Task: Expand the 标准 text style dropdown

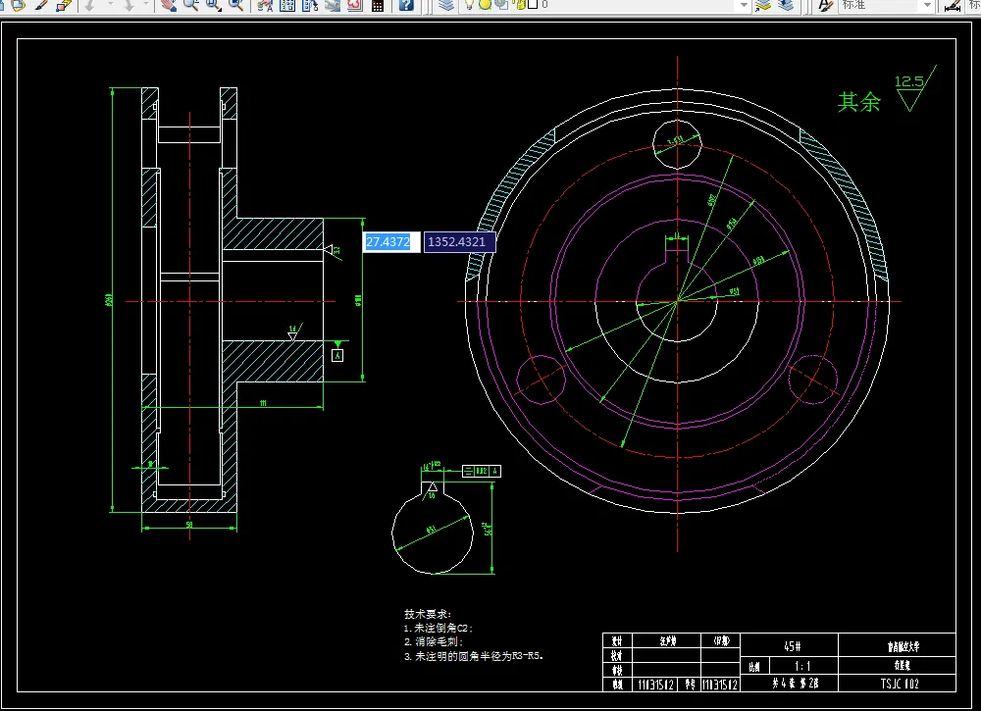Action: 926,5
